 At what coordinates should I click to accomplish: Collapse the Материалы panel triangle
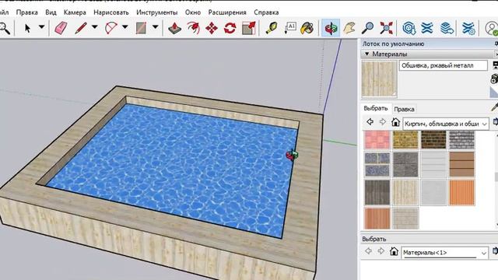pos(366,54)
